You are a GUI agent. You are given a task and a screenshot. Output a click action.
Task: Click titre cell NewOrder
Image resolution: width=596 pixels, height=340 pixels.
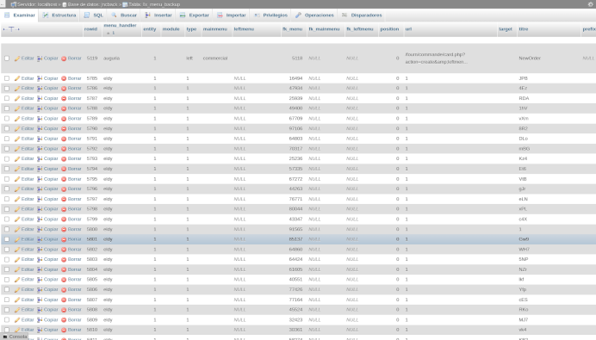[x=530, y=59]
